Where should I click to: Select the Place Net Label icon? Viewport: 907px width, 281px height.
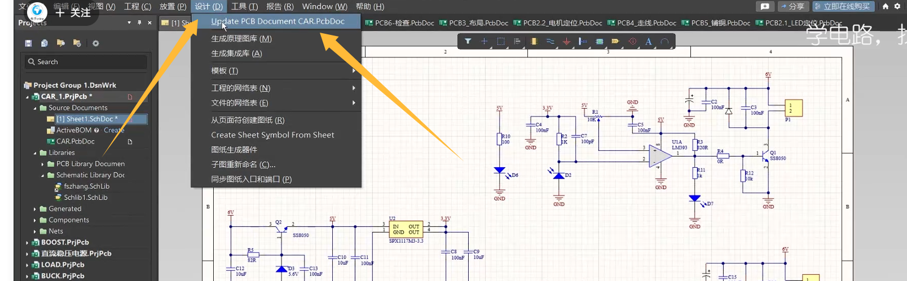click(583, 41)
